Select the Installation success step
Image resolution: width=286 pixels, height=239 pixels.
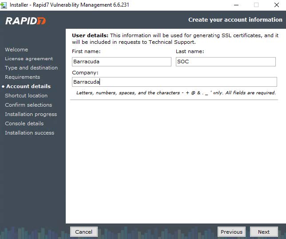(30, 133)
